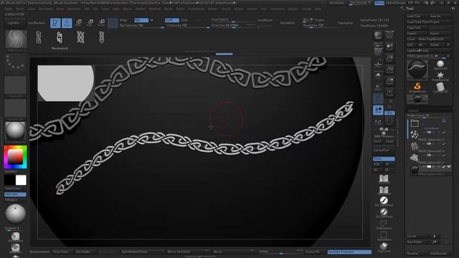Activate the Draw mode button

point(67,23)
